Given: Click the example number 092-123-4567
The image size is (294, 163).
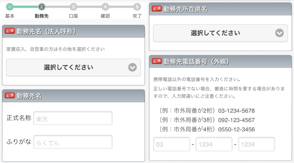Looking at the screenshot, I should tap(236, 120).
